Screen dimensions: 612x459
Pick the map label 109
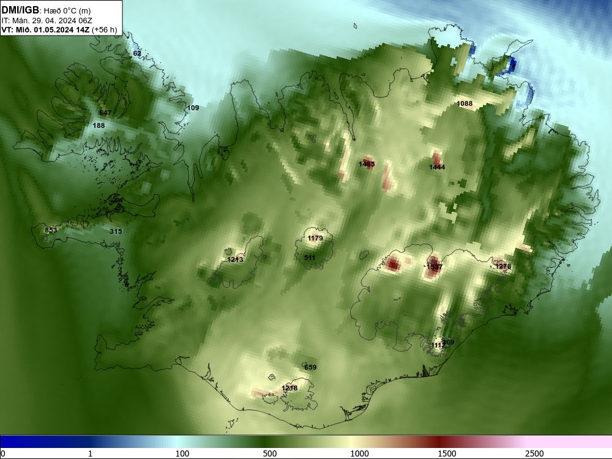coord(193,108)
